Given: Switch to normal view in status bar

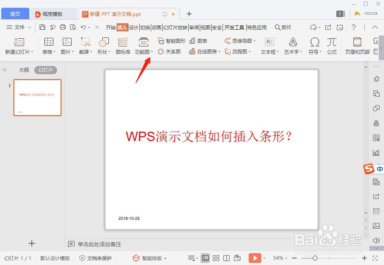Looking at the screenshot, I should coord(205,258).
